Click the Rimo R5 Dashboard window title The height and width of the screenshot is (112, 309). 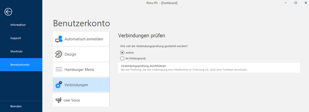[162, 3]
